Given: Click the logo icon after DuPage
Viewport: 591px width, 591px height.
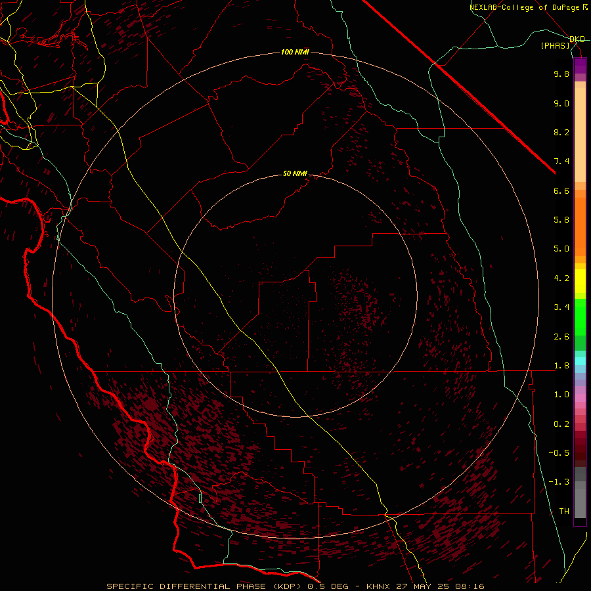Looking at the screenshot, I should coord(585,7).
